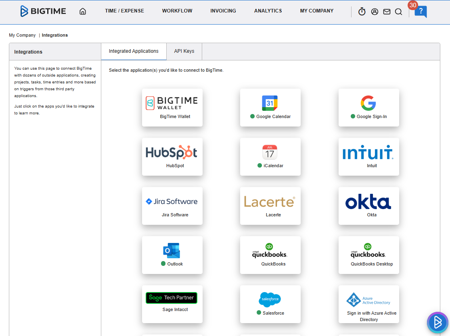Open the mail inbox icon

point(387,12)
